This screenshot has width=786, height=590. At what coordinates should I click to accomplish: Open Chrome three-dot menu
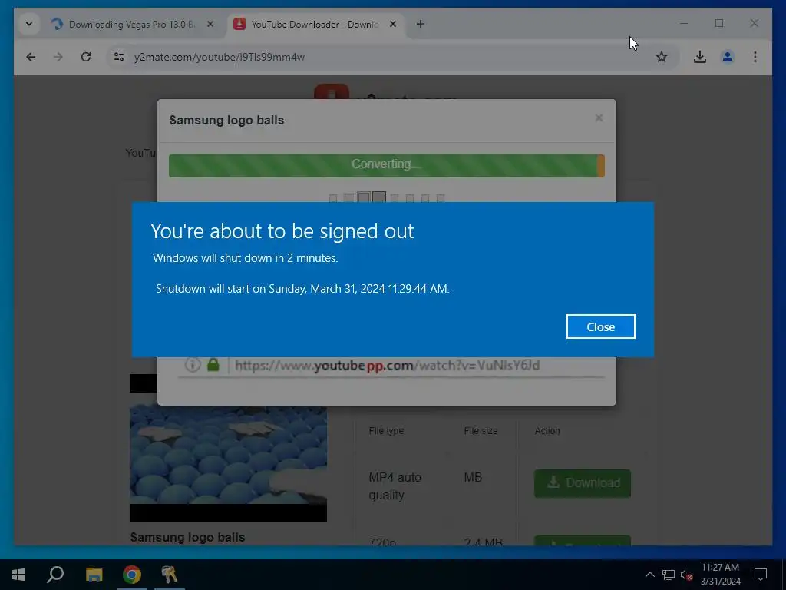pyautogui.click(x=755, y=57)
